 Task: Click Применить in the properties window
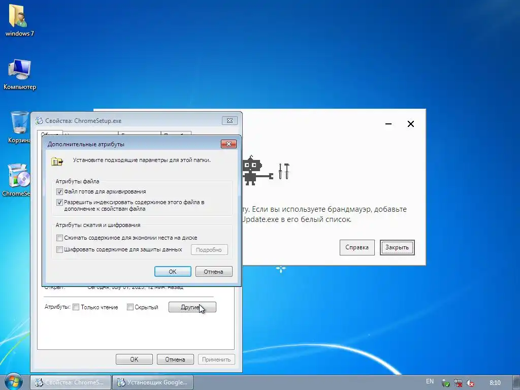click(216, 359)
